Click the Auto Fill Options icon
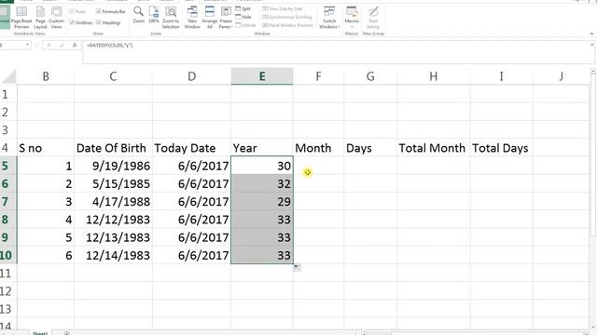This screenshot has height=335, width=597. tap(297, 267)
